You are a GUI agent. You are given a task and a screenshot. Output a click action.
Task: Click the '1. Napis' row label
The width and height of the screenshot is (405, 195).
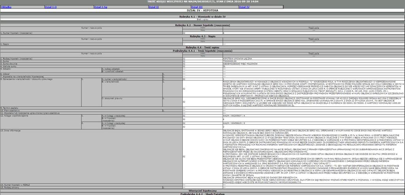[x=4, y=44]
